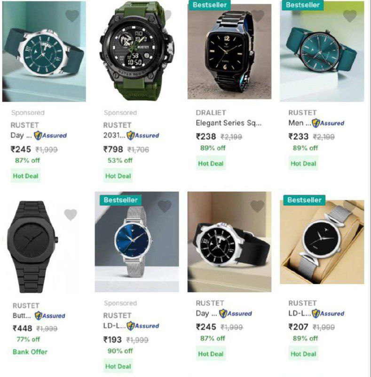Tap heart on army green digital watch
The width and height of the screenshot is (371, 377).
167,15
